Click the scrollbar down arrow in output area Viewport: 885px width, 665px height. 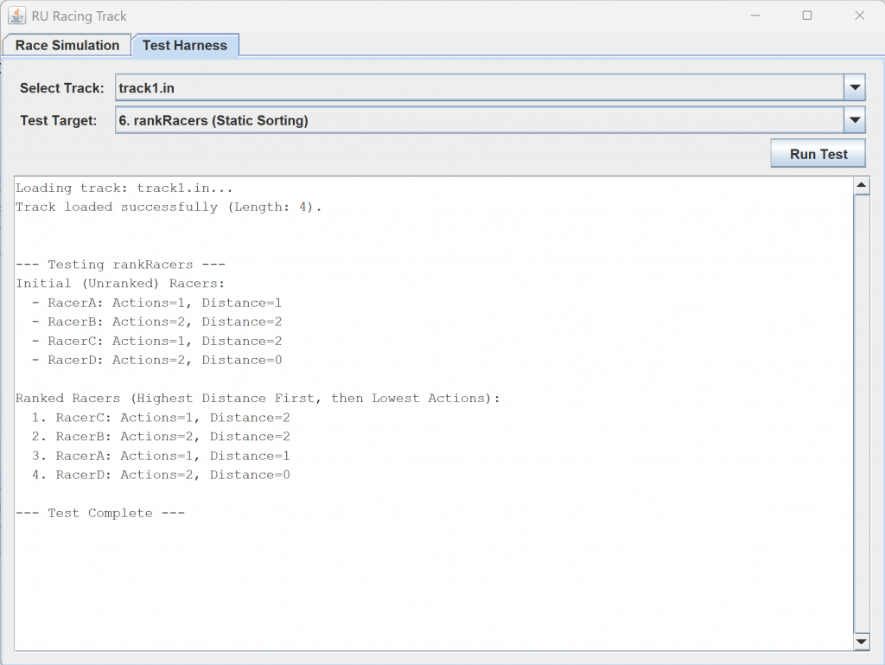point(862,642)
